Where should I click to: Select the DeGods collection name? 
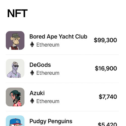pos(40,65)
